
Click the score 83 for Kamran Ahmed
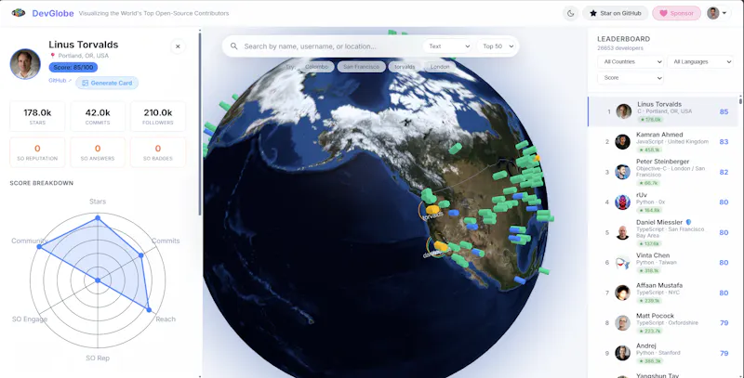pyautogui.click(x=724, y=141)
